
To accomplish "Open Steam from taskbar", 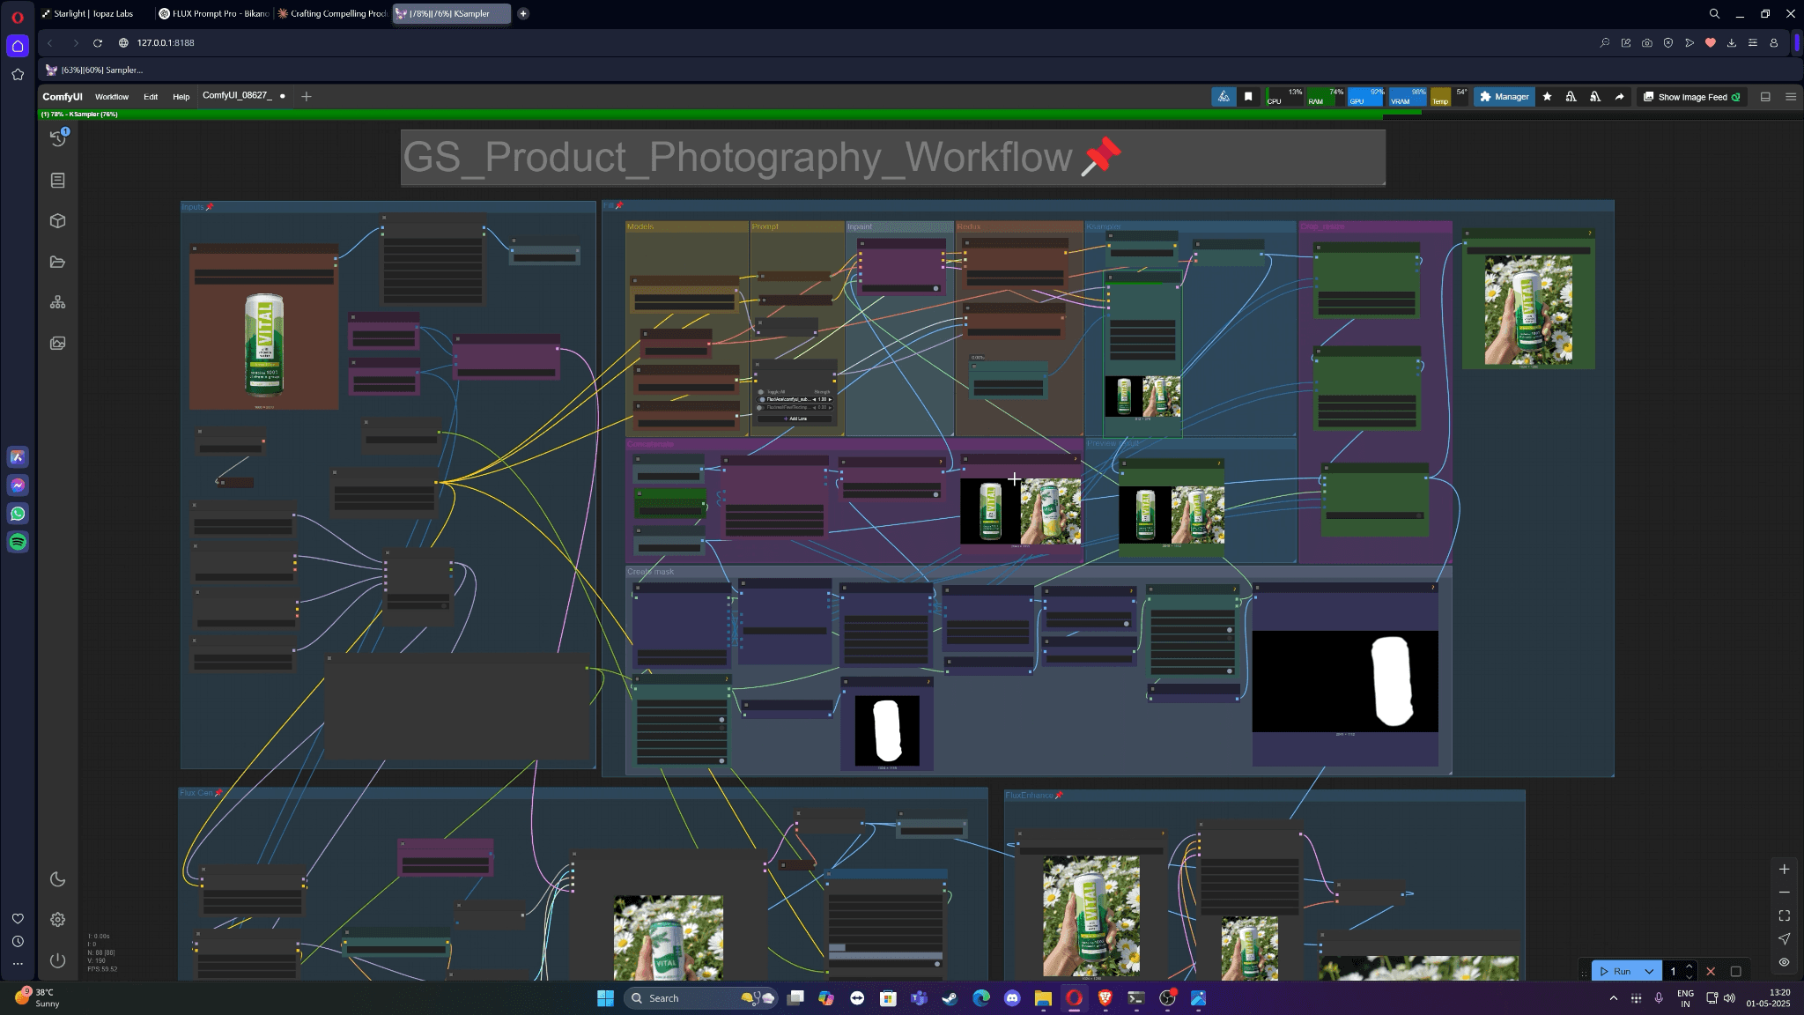I will [950, 997].
